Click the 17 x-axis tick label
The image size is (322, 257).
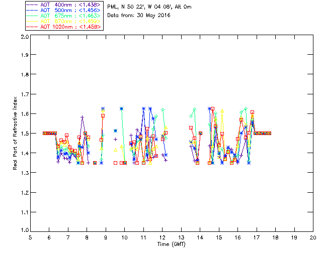point(257,237)
